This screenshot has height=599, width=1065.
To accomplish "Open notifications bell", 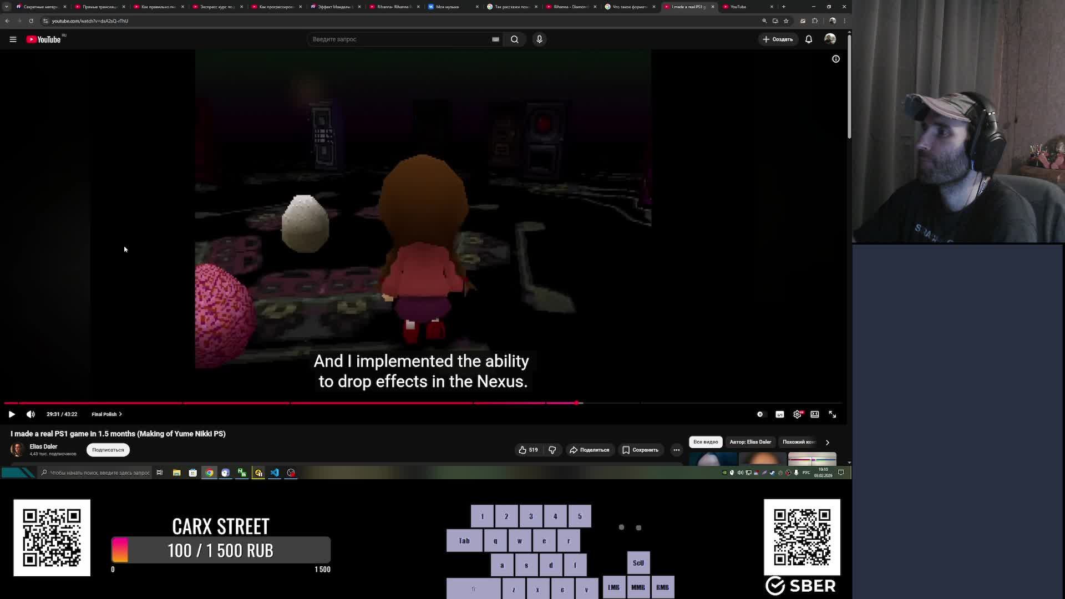I will pyautogui.click(x=809, y=39).
